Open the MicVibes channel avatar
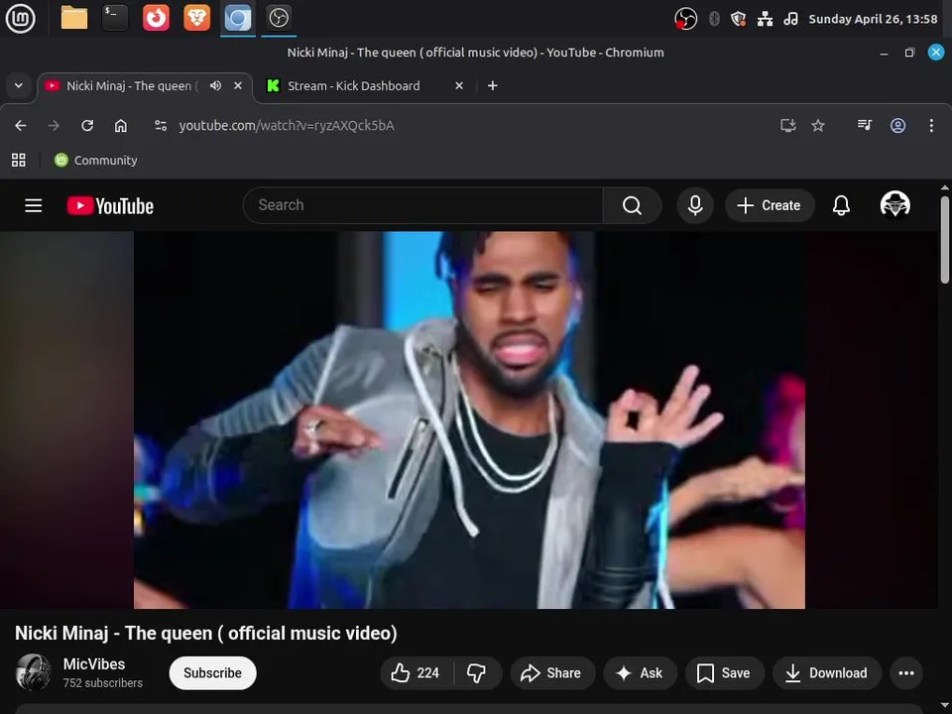 [33, 672]
